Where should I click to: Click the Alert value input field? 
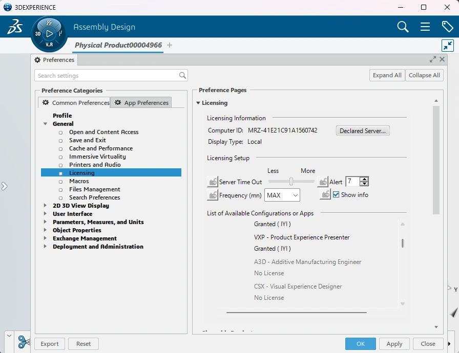click(x=353, y=182)
